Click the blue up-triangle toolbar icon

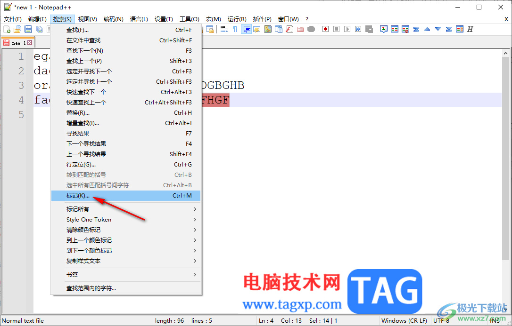427,29
